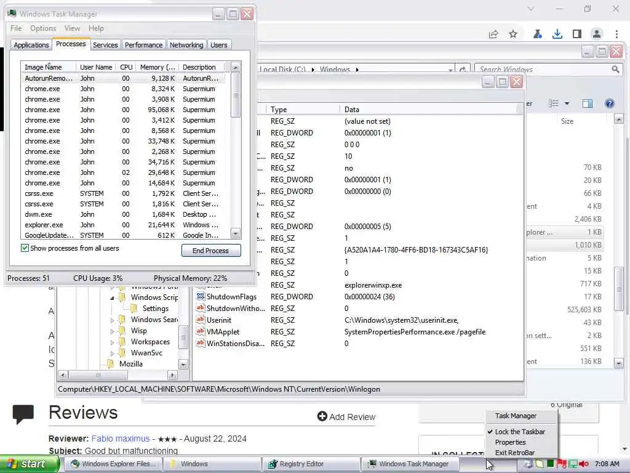Image resolution: width=630 pixels, height=473 pixels.
Task: Sort registry values by the Type column
Action: pyautogui.click(x=303, y=110)
